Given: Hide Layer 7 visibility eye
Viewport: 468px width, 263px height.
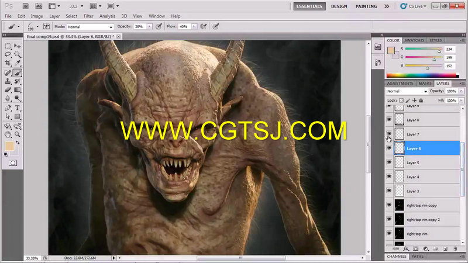Looking at the screenshot, I should pyautogui.click(x=389, y=133).
